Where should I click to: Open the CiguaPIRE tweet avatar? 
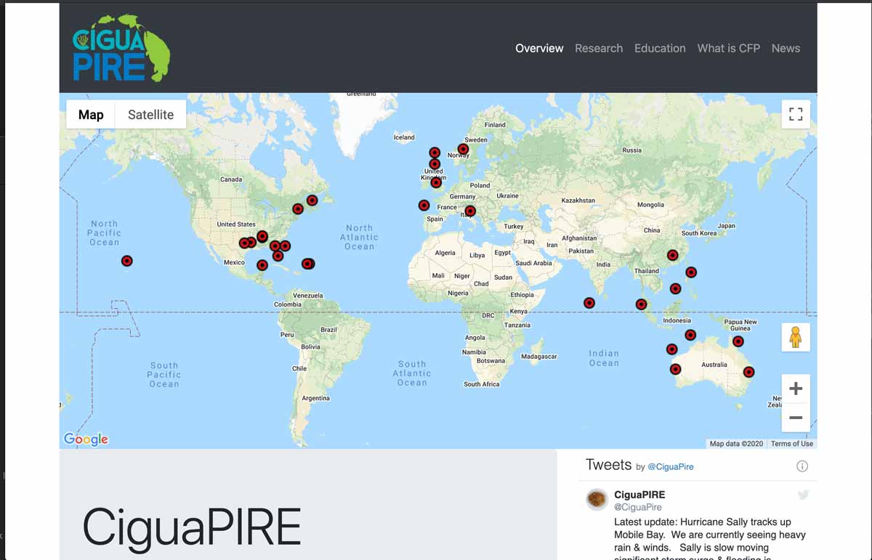597,500
